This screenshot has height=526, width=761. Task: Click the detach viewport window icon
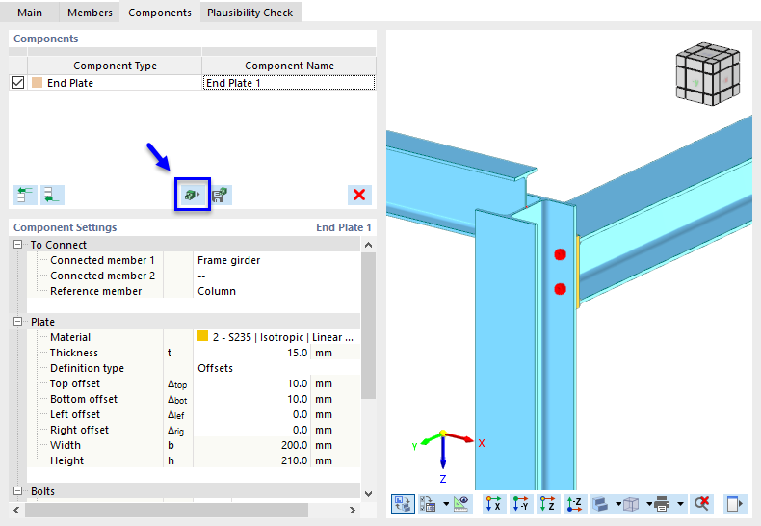pyautogui.click(x=734, y=504)
